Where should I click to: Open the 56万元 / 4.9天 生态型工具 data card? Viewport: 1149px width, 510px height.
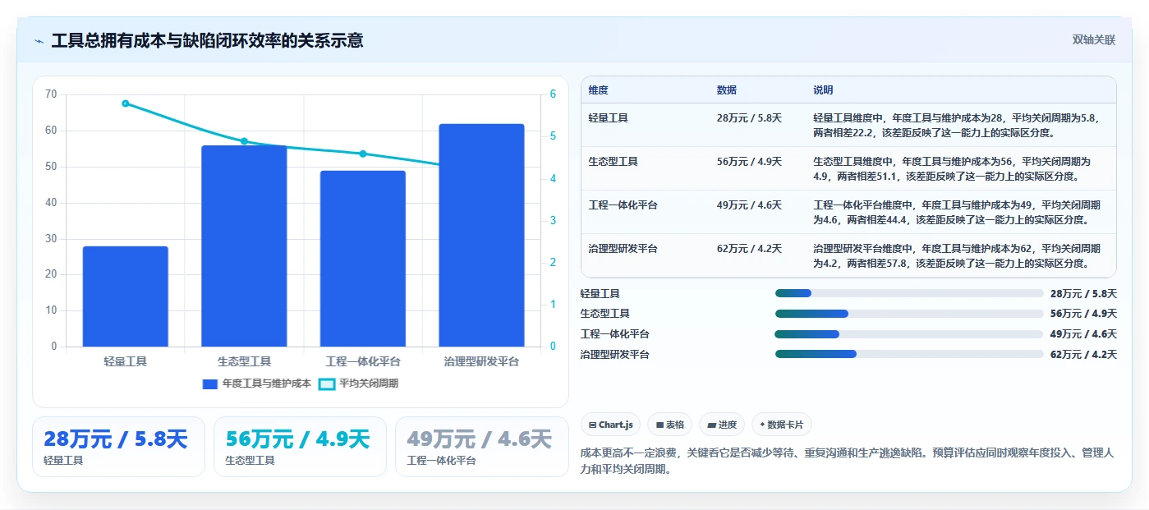click(300, 447)
